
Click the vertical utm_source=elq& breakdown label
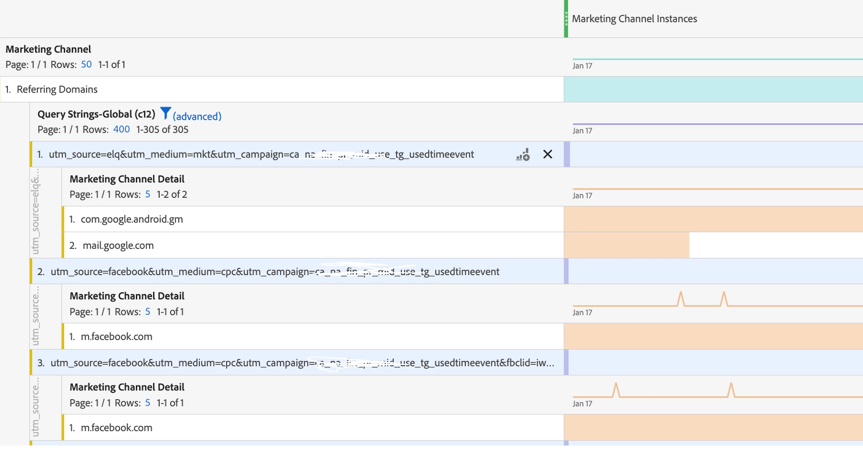pos(36,212)
